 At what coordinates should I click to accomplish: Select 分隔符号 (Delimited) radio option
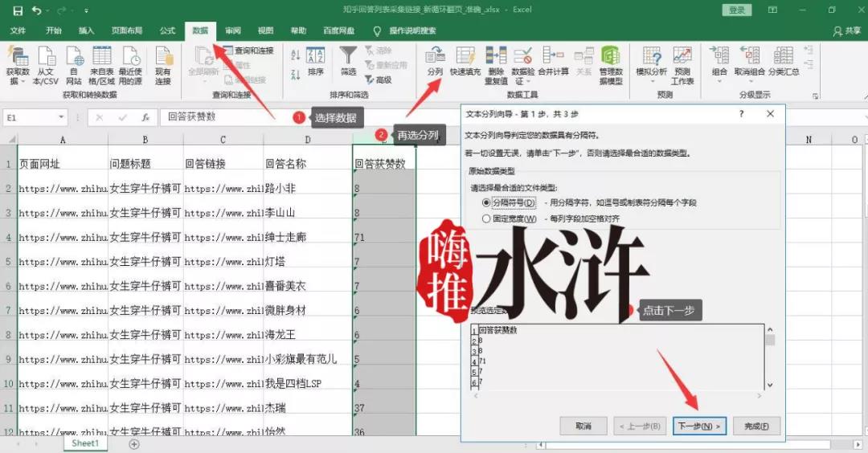point(486,203)
